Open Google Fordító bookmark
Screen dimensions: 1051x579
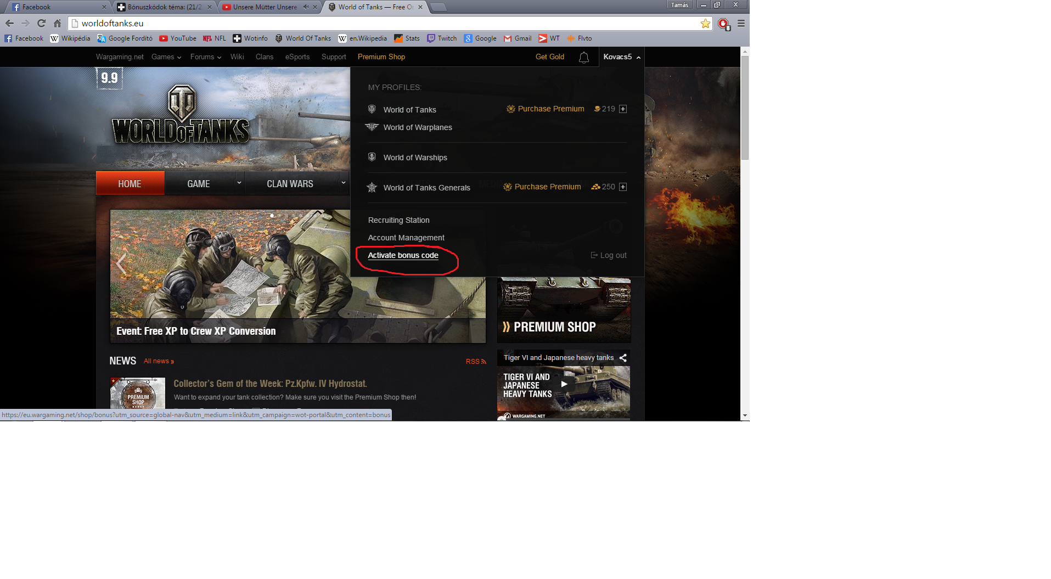pyautogui.click(x=125, y=38)
